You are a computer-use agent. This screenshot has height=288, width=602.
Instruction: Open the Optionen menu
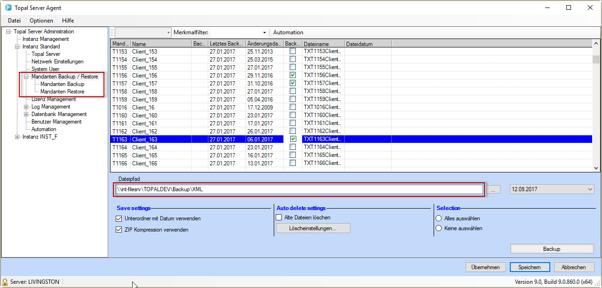click(42, 20)
